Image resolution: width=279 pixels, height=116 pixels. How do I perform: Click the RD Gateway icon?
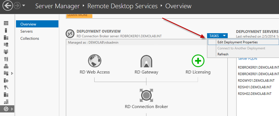click(146, 61)
